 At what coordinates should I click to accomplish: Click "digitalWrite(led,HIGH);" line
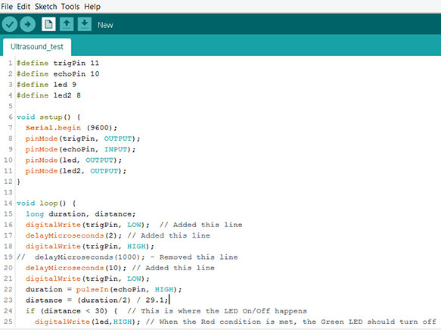point(88,322)
